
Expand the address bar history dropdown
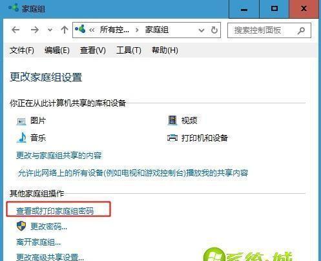(x=202, y=30)
